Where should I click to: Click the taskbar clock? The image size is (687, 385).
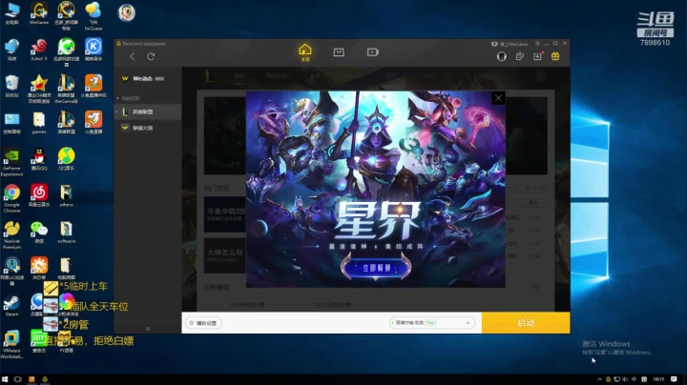point(658,379)
